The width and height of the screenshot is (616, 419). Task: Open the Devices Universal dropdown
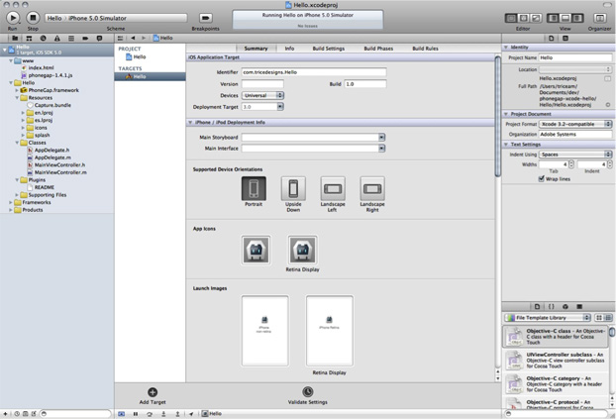click(262, 95)
